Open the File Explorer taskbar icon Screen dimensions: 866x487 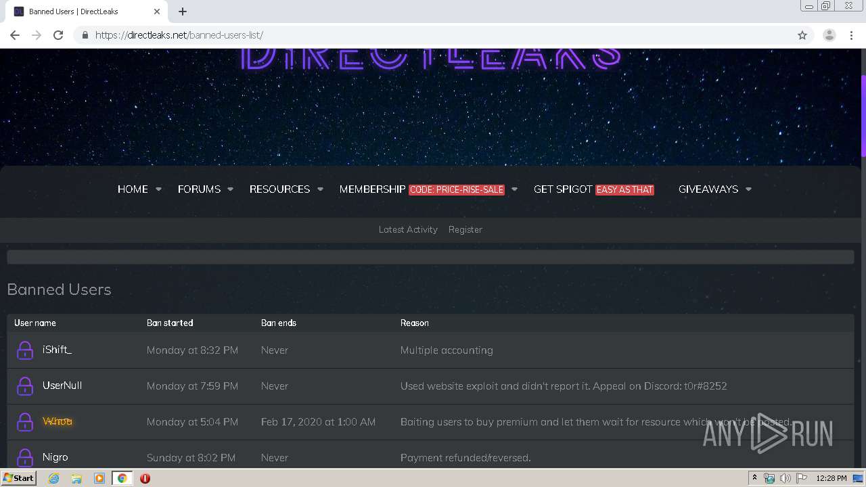point(76,478)
